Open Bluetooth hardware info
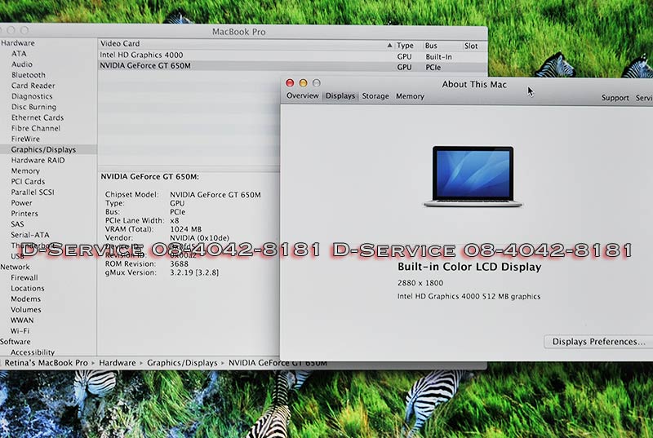The width and height of the screenshot is (653, 438). pos(29,75)
